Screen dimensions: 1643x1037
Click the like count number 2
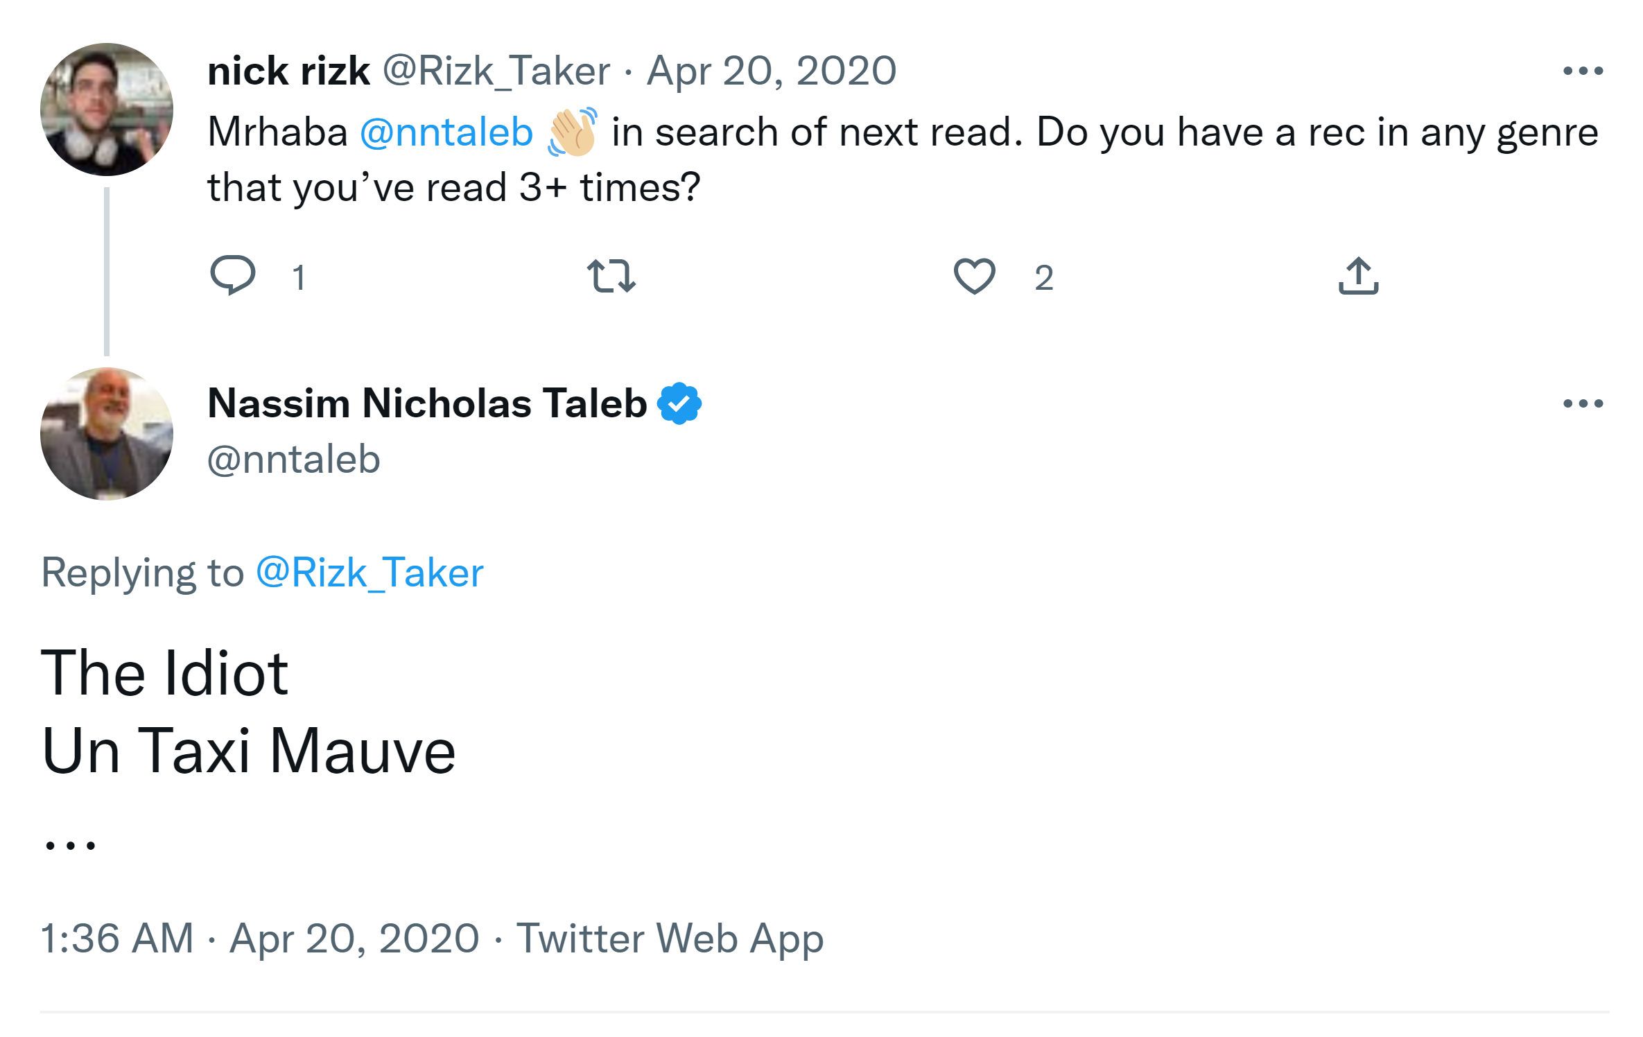(x=1044, y=277)
